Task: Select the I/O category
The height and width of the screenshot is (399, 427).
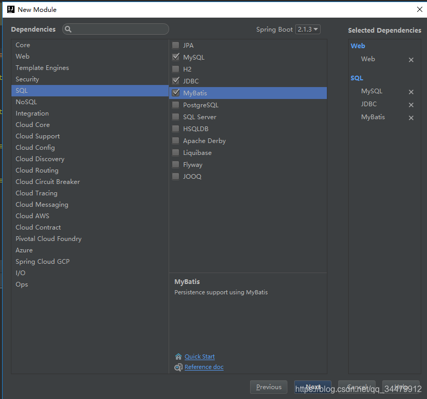Action: point(90,273)
